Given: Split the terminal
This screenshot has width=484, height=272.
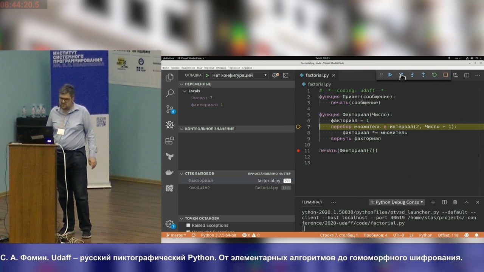Looking at the screenshot, I should (444, 202).
